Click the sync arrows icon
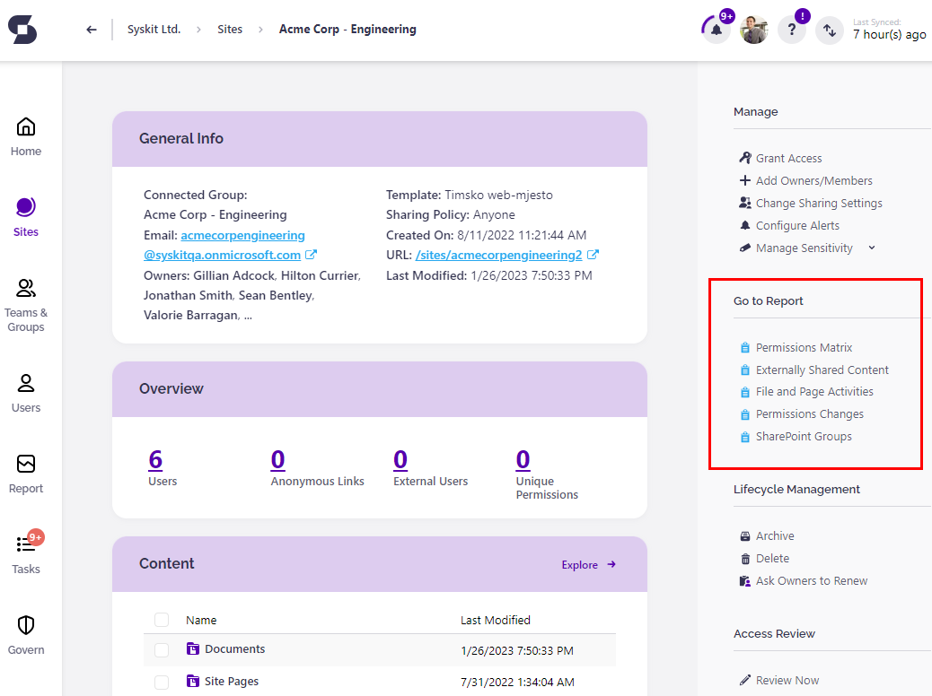The image size is (932, 696). click(x=830, y=30)
